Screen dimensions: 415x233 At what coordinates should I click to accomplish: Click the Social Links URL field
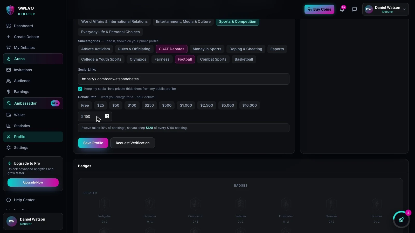pos(184,79)
